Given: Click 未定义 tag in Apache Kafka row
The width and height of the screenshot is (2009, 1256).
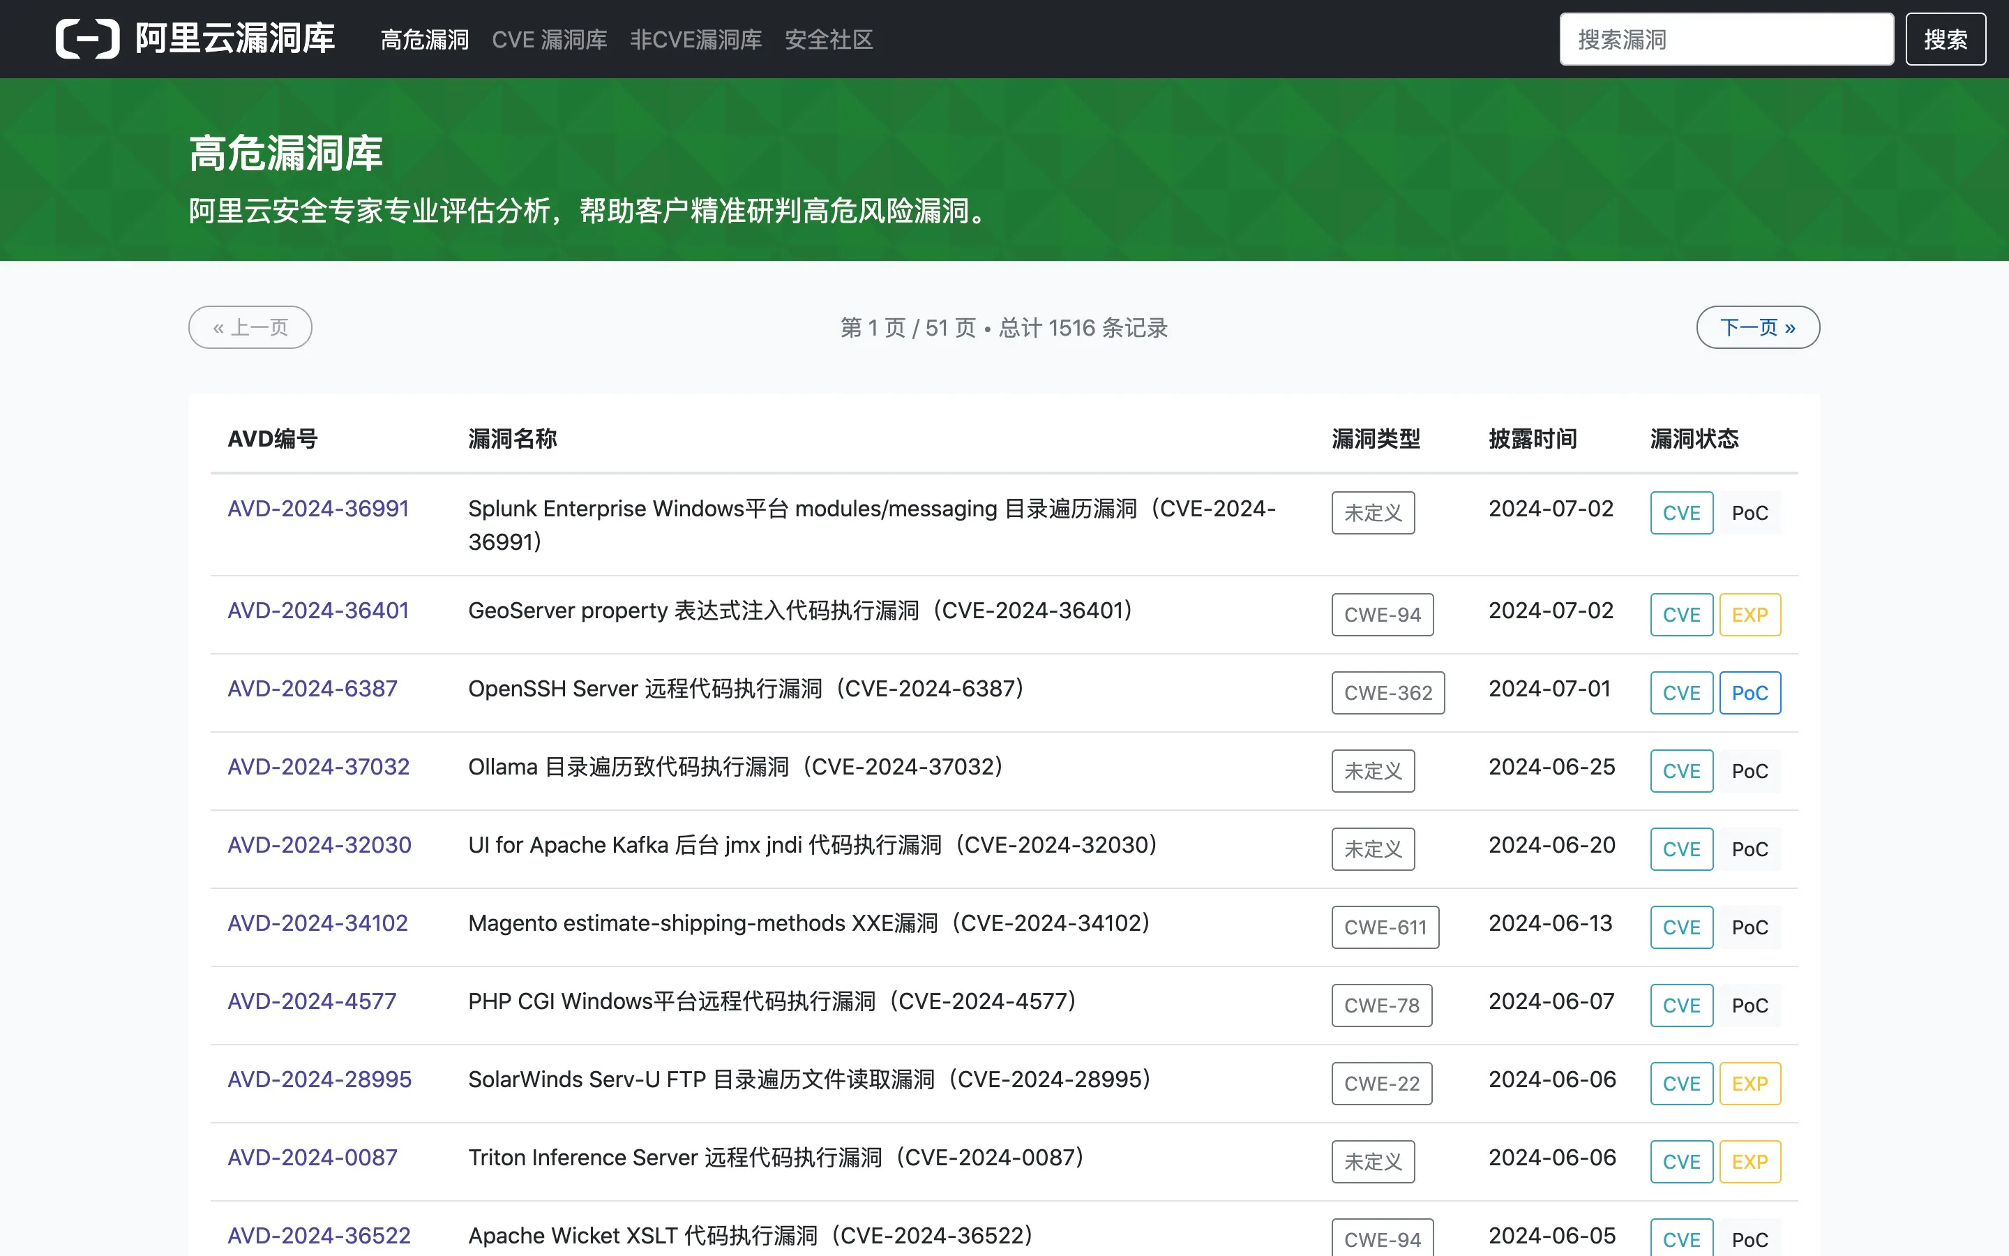Looking at the screenshot, I should point(1373,849).
